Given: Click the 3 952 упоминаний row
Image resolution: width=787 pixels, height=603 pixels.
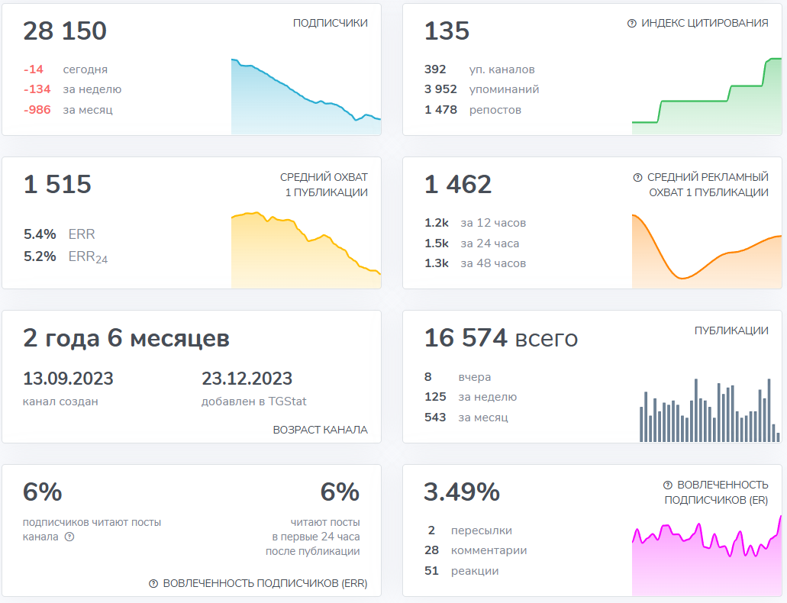Looking at the screenshot, I should coord(482,89).
